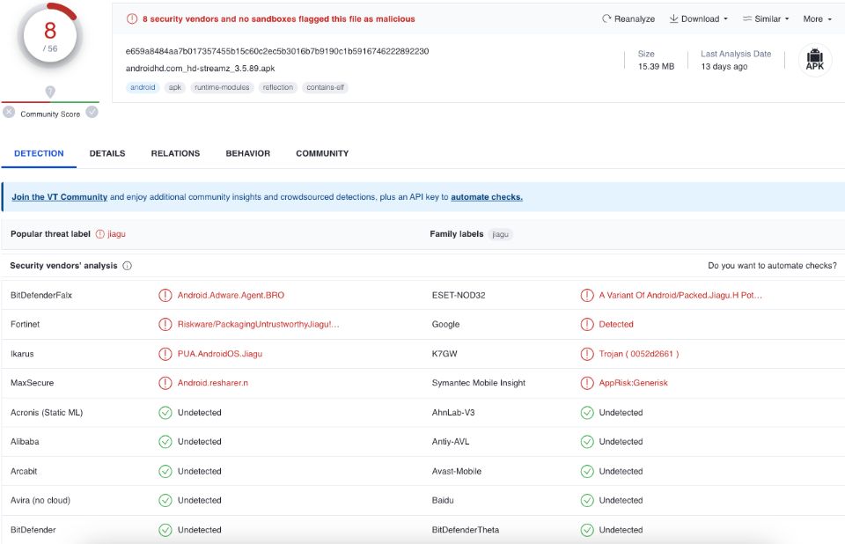
Task: Click the jiagu family label chip
Action: [x=501, y=234]
